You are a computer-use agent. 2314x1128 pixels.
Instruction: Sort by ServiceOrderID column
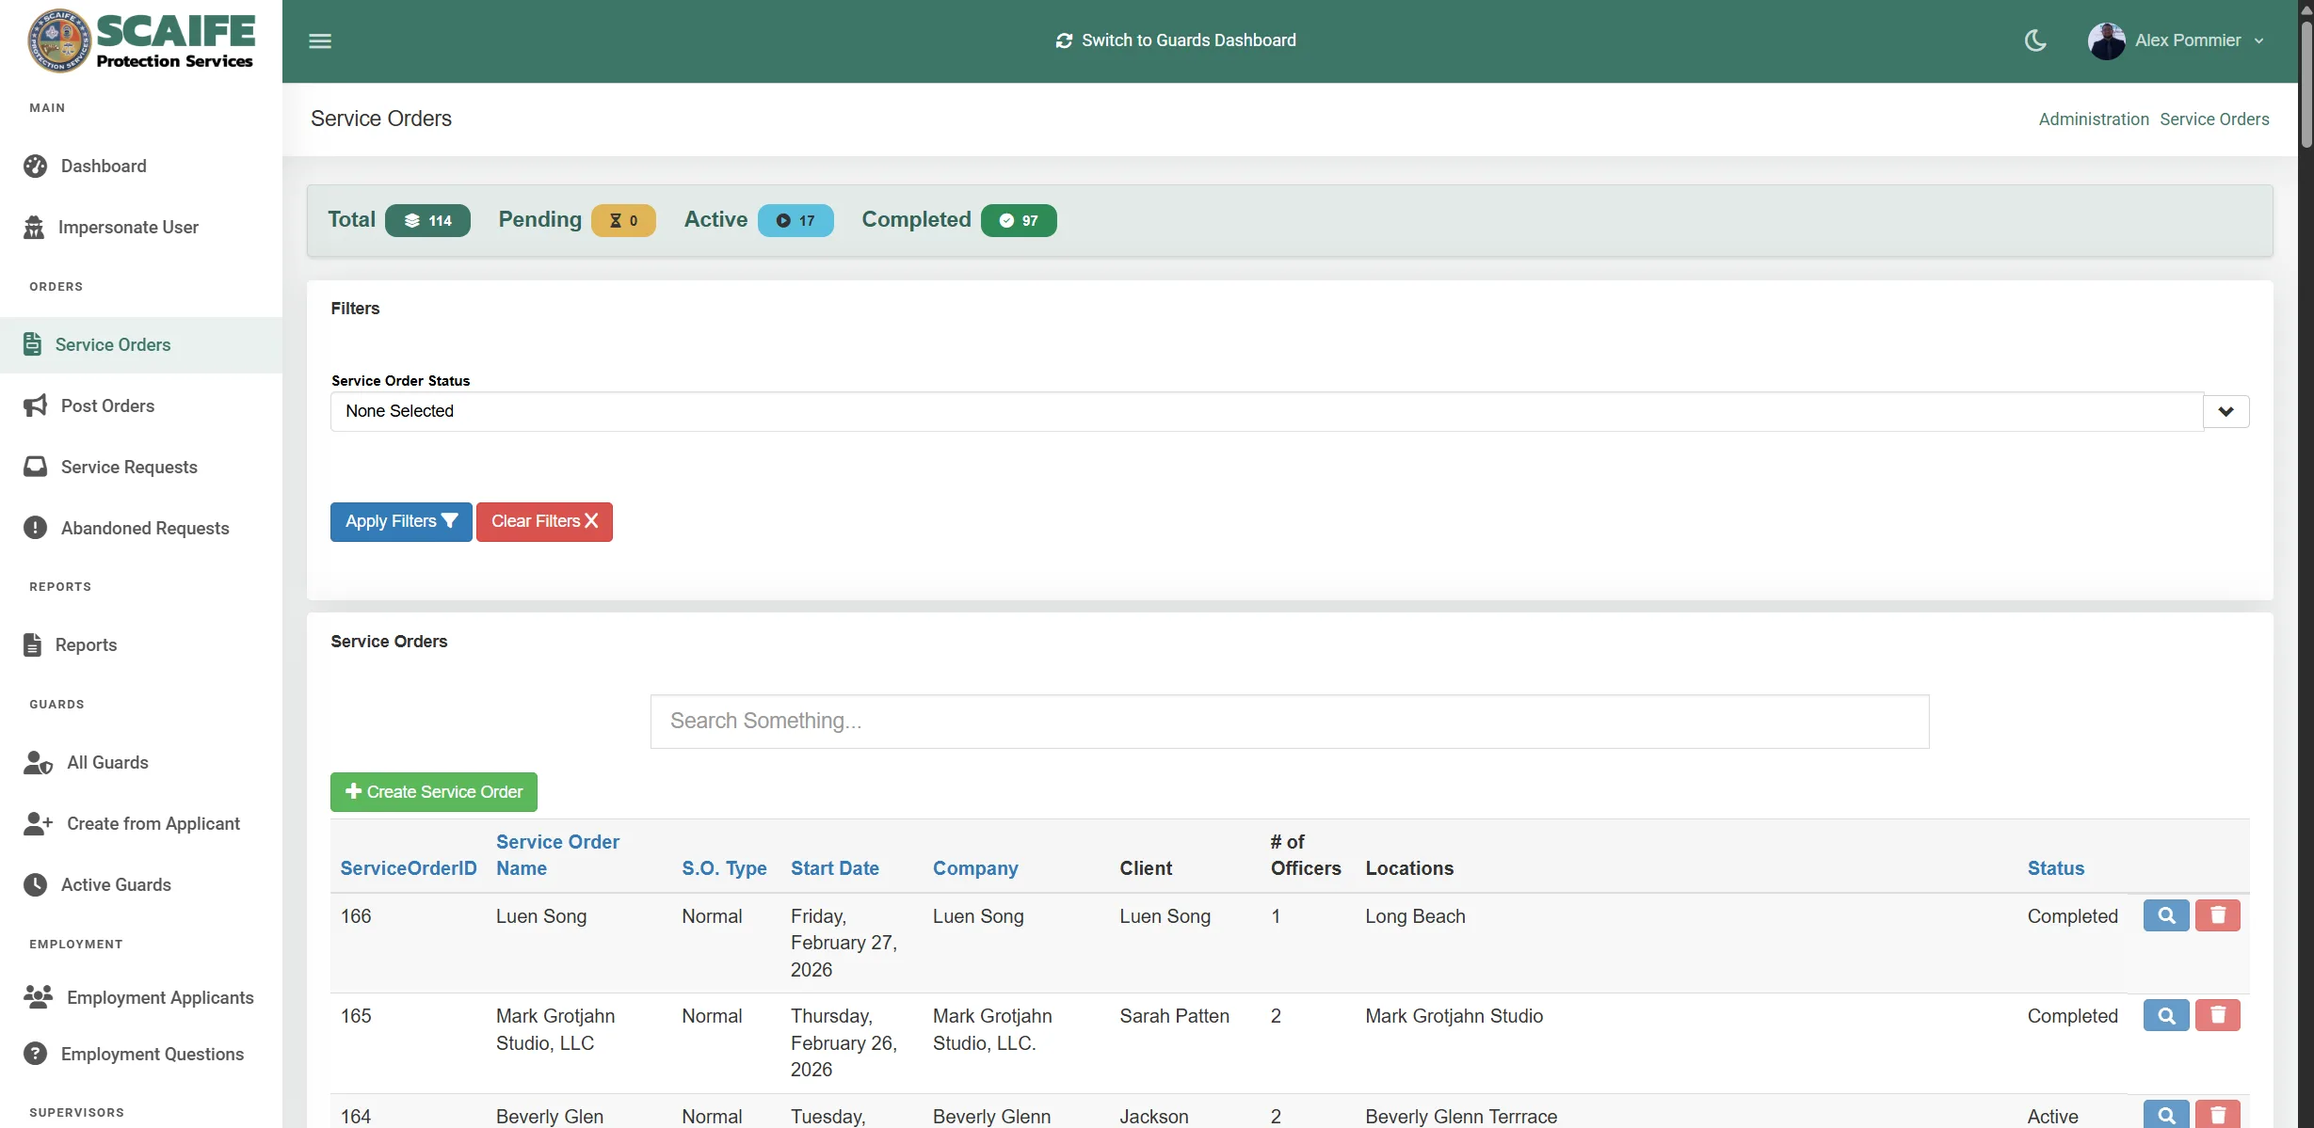pos(409,868)
